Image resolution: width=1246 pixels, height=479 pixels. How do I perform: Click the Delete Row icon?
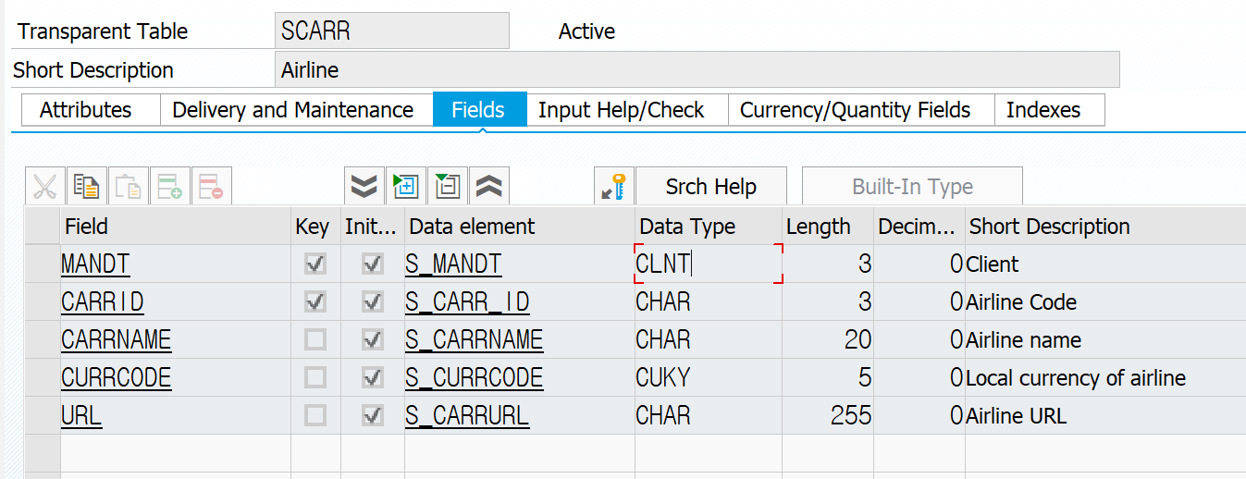pyautogui.click(x=212, y=187)
